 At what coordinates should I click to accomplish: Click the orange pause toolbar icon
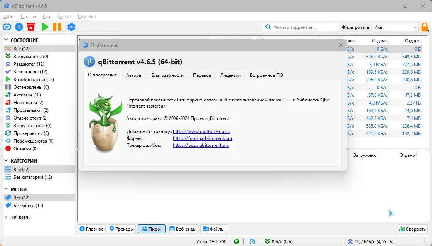[57, 27]
